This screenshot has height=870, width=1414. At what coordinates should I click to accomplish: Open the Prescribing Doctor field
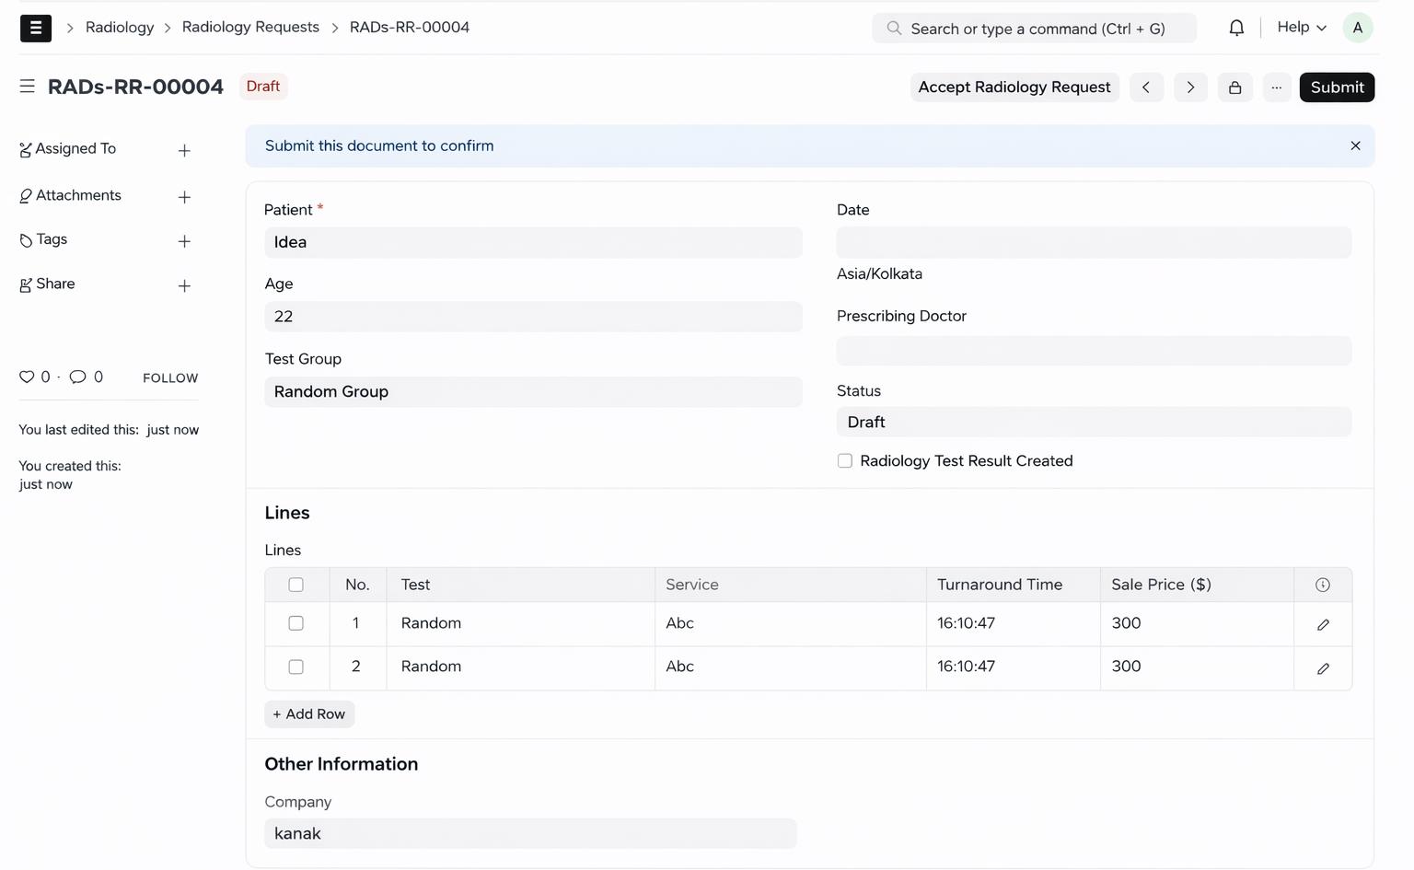coord(1094,351)
